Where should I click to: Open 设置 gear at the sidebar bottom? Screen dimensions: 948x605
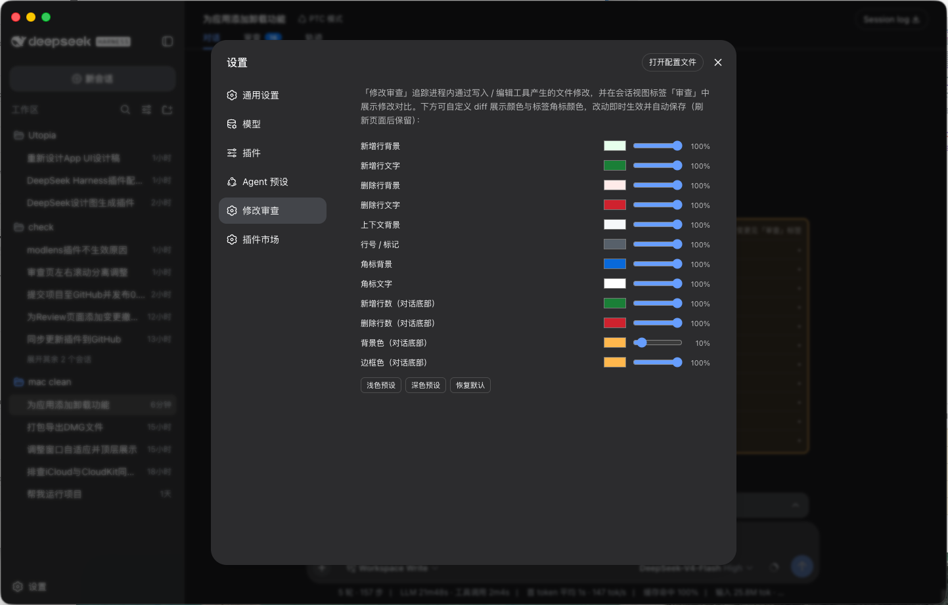coord(30,587)
